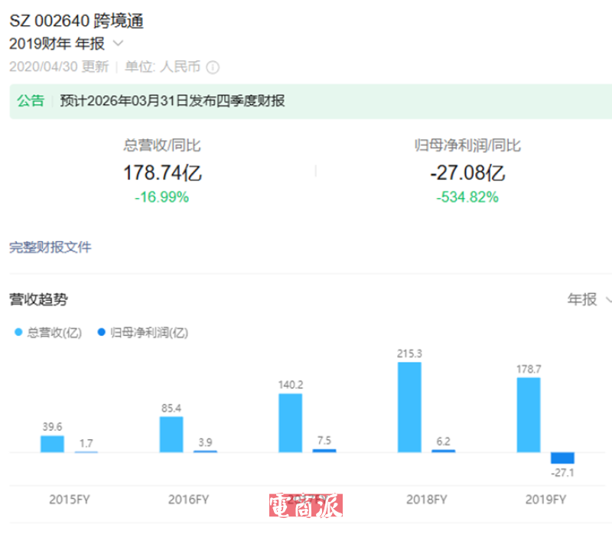Click the 電商派 watermark logo
The height and width of the screenshot is (534, 612).
(305, 505)
